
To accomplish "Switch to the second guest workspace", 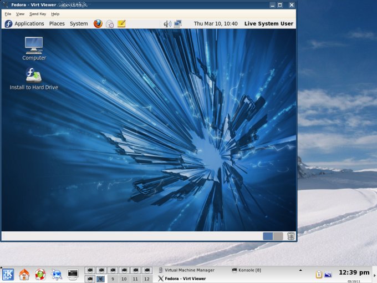I will 278,236.
